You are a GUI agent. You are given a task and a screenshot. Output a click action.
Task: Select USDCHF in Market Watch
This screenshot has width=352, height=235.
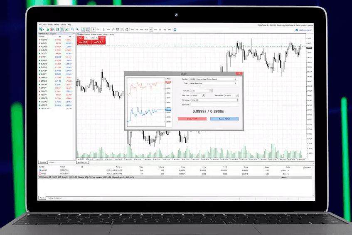pyautogui.click(x=56, y=105)
